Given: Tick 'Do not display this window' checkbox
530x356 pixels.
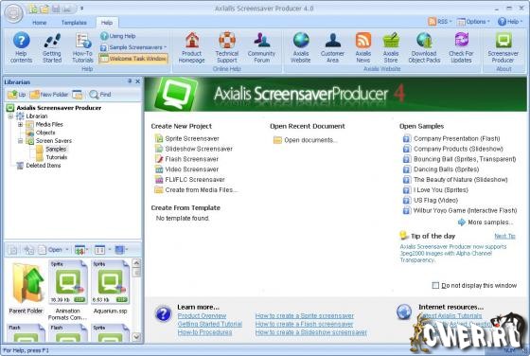Looking at the screenshot, I should point(435,285).
